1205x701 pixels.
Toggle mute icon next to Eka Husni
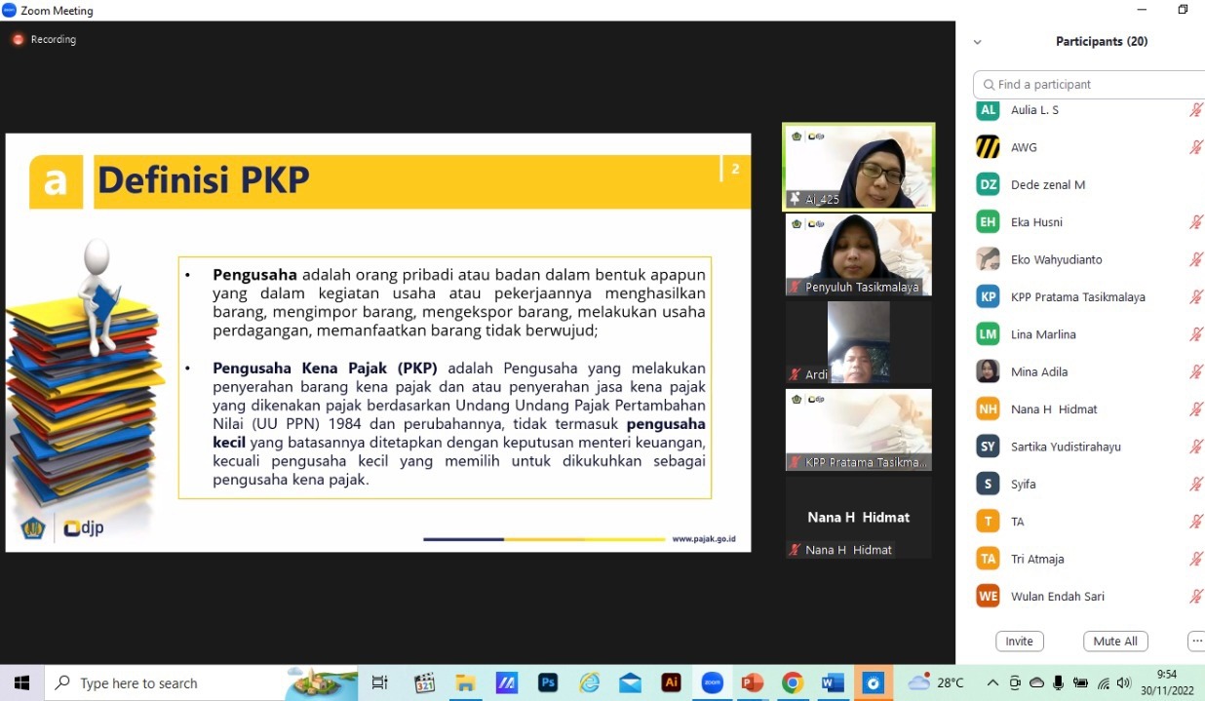coord(1195,222)
